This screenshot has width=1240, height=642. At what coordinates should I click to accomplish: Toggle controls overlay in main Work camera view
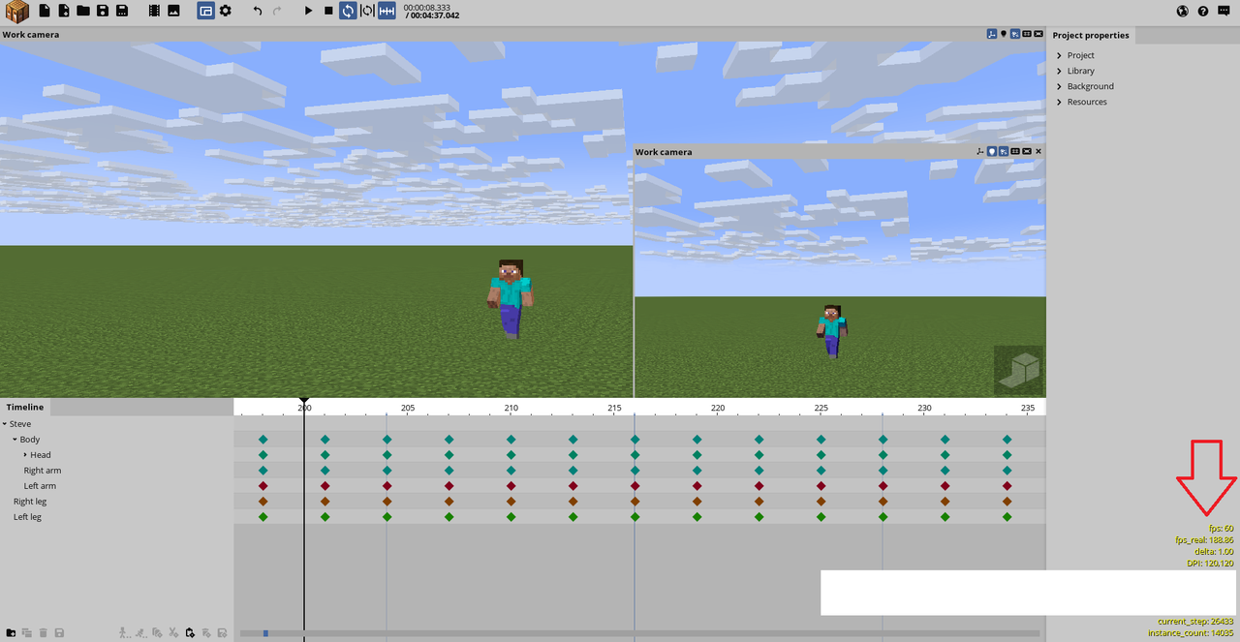992,34
